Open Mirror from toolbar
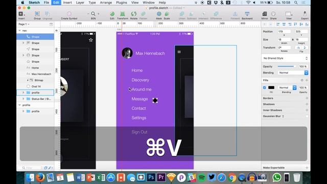Screen dimensions: 327x184 (x=265, y=14)
